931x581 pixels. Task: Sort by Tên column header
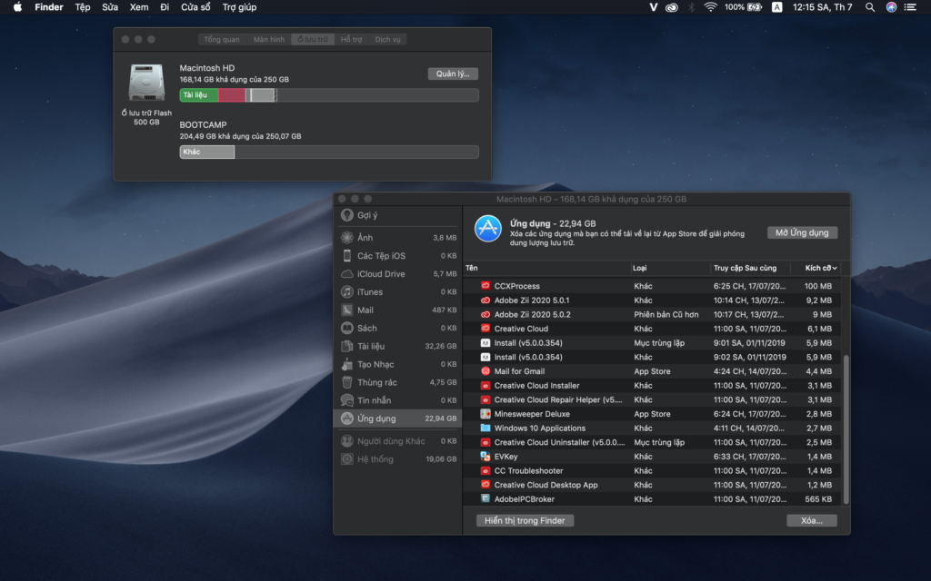point(546,268)
